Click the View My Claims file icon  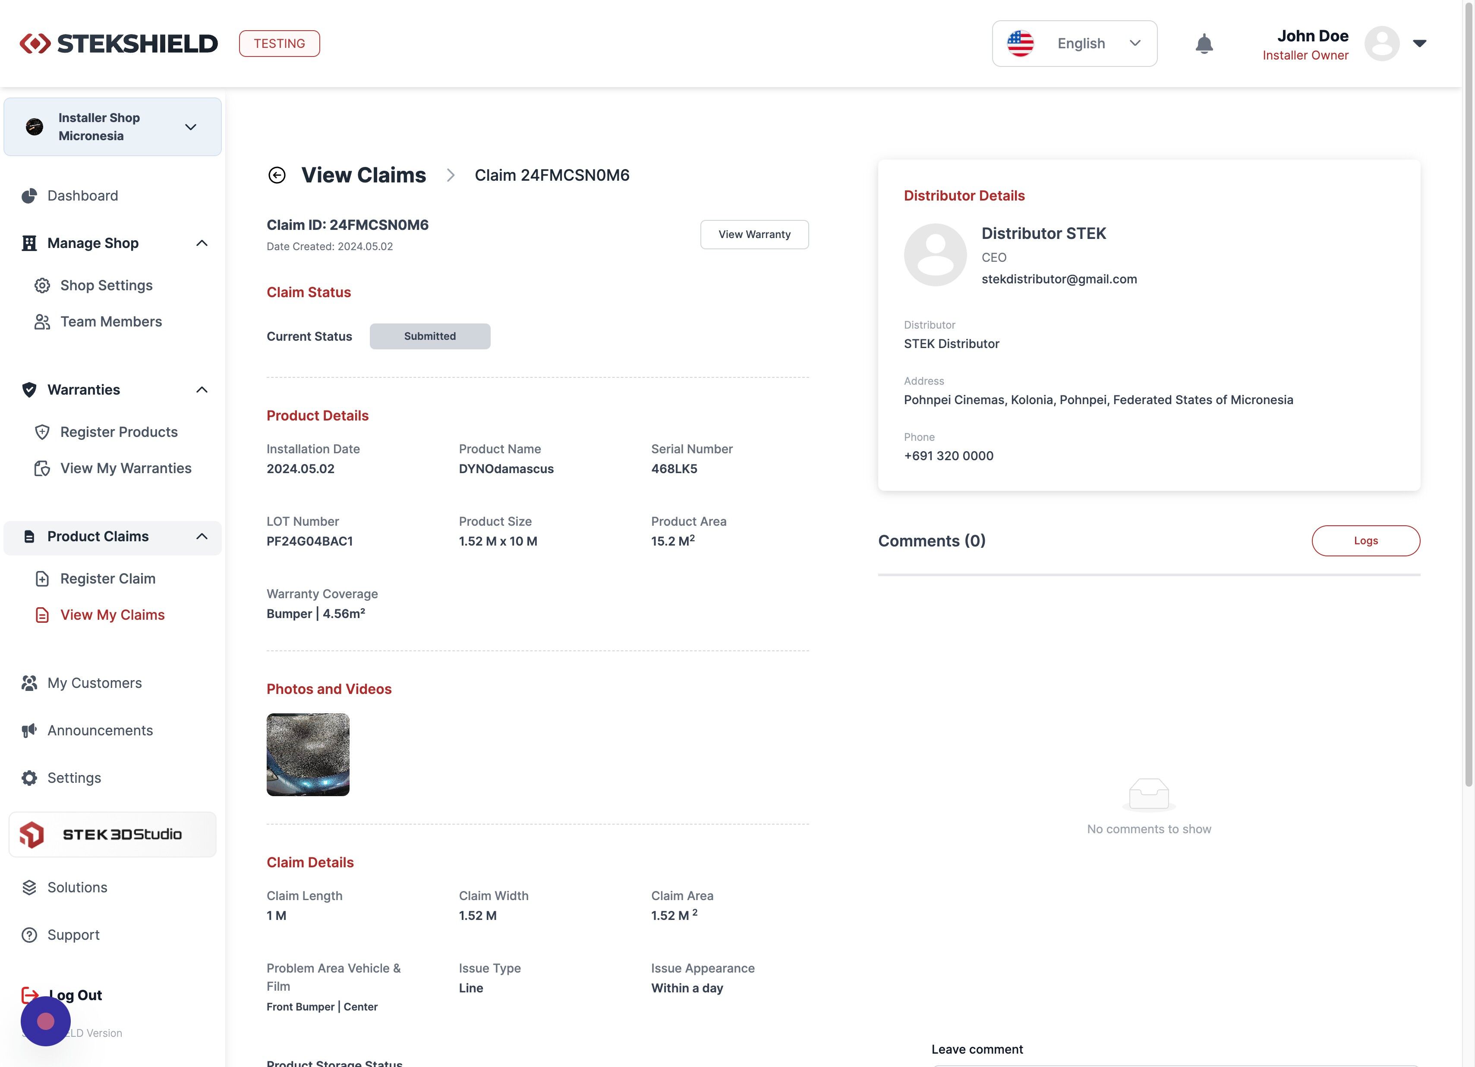tap(42, 615)
